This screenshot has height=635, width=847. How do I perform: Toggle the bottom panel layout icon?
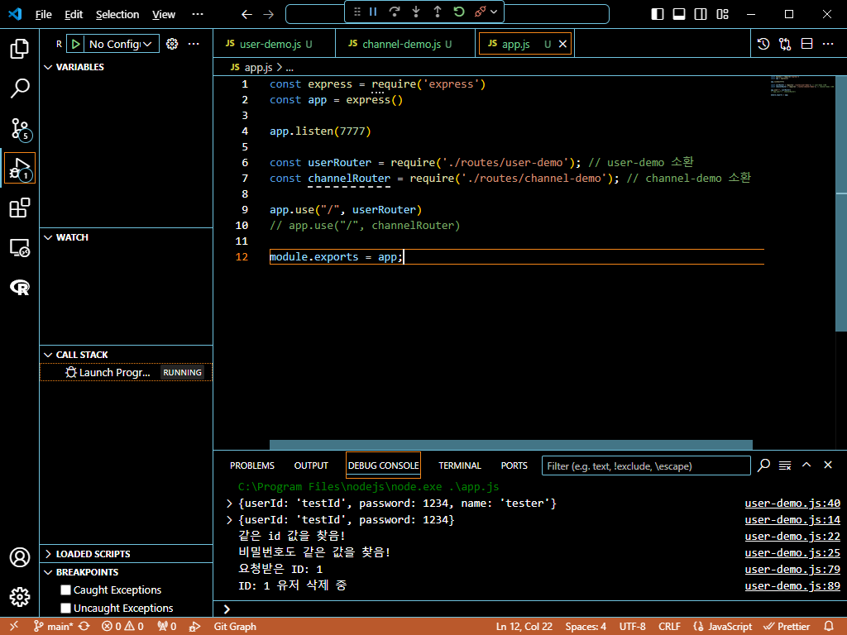[x=679, y=14]
